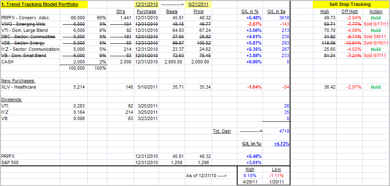
Task: Click the 'Basis' column header
Action: tap(172, 11)
